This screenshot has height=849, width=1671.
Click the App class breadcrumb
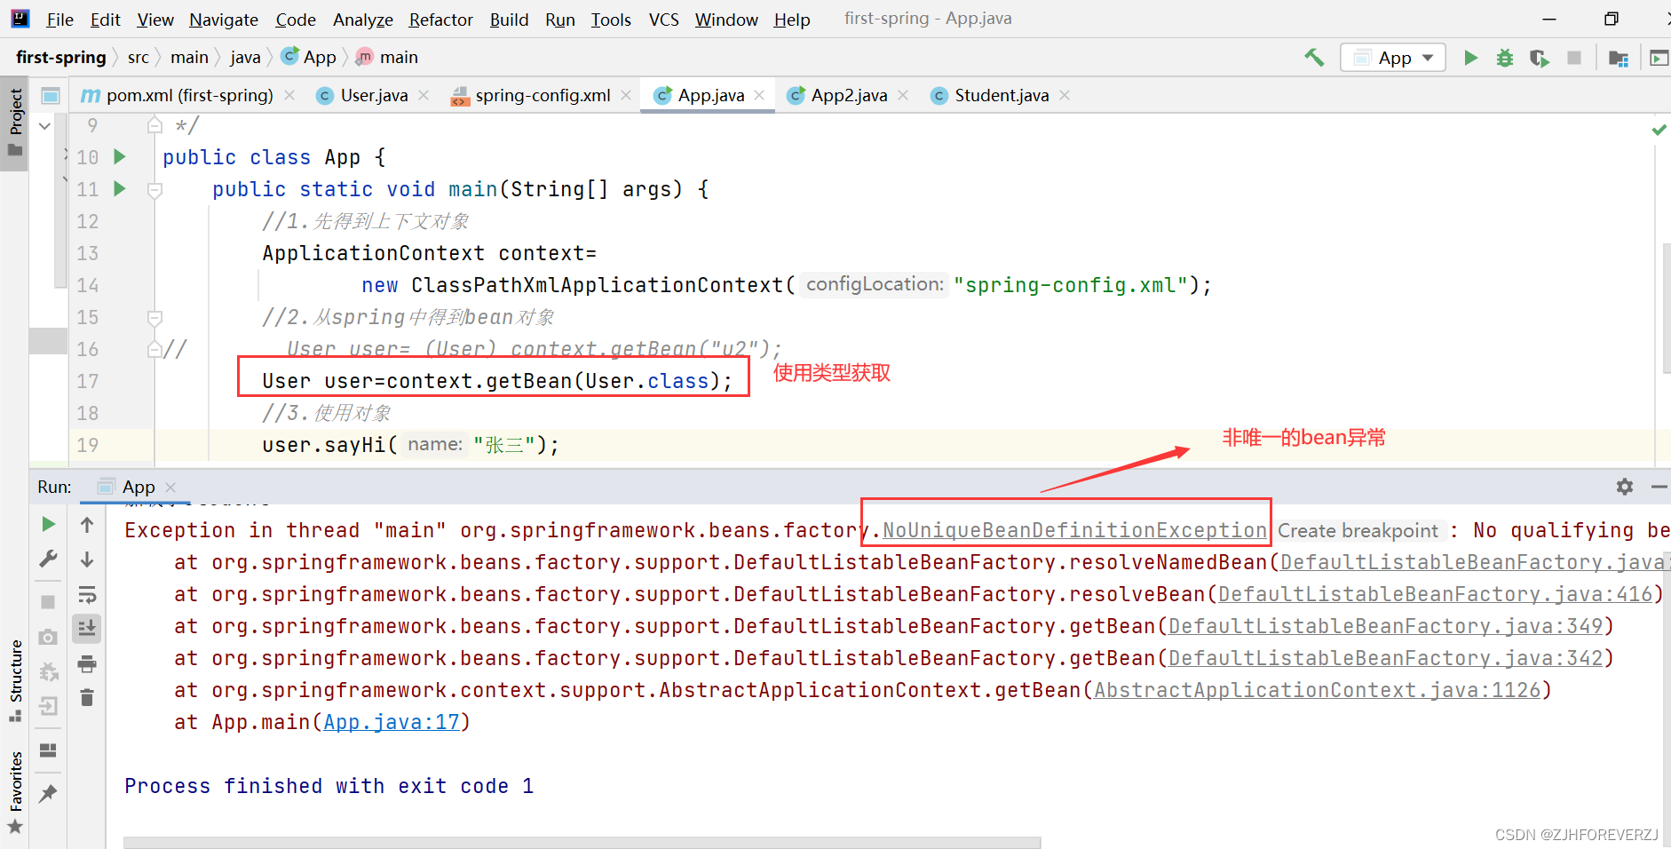coord(309,58)
